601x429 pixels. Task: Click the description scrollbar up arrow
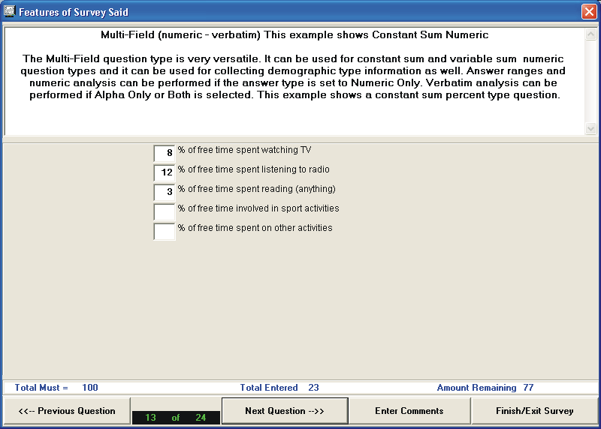pyautogui.click(x=590, y=34)
